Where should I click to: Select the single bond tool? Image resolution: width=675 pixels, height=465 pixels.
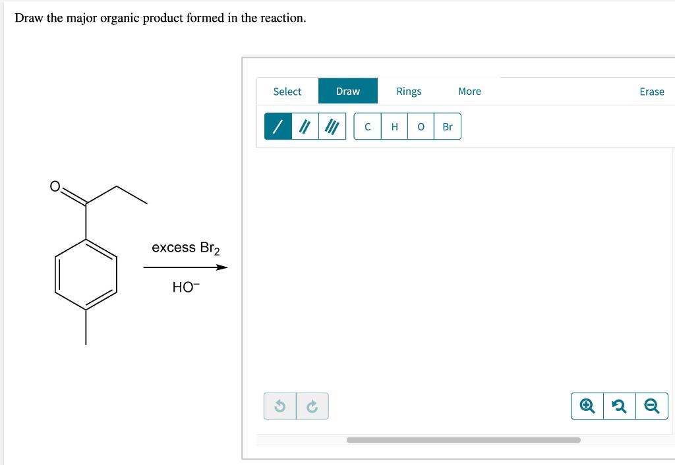pos(278,126)
